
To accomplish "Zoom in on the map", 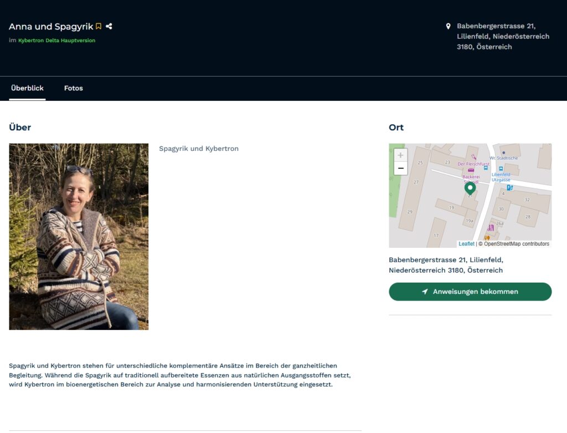I will (x=400, y=155).
